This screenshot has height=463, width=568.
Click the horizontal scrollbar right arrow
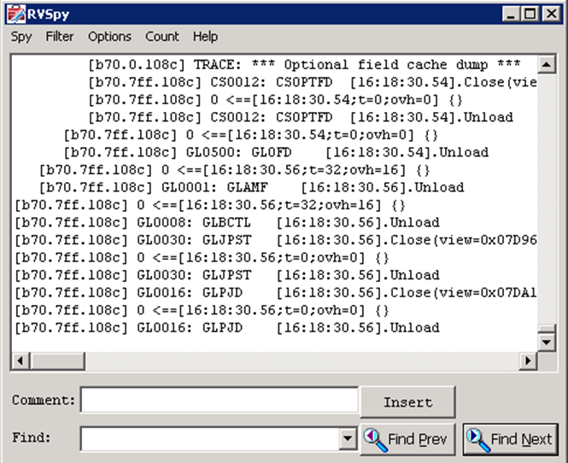[x=528, y=360]
